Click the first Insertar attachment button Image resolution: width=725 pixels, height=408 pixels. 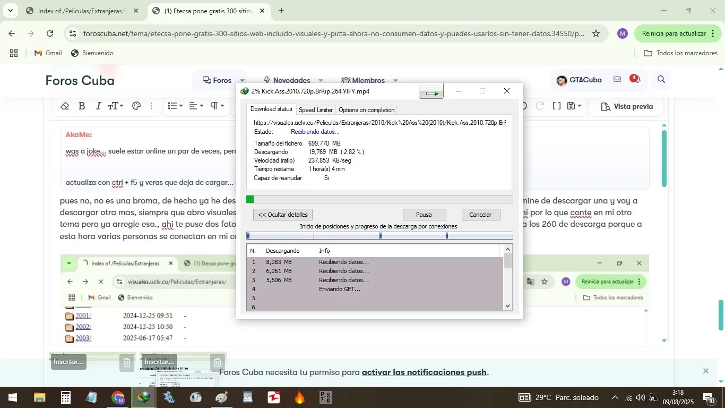(68, 362)
